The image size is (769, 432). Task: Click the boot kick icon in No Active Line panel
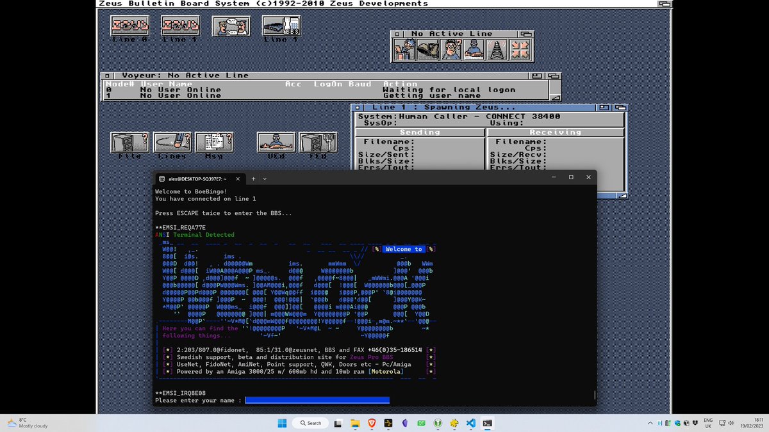point(427,49)
